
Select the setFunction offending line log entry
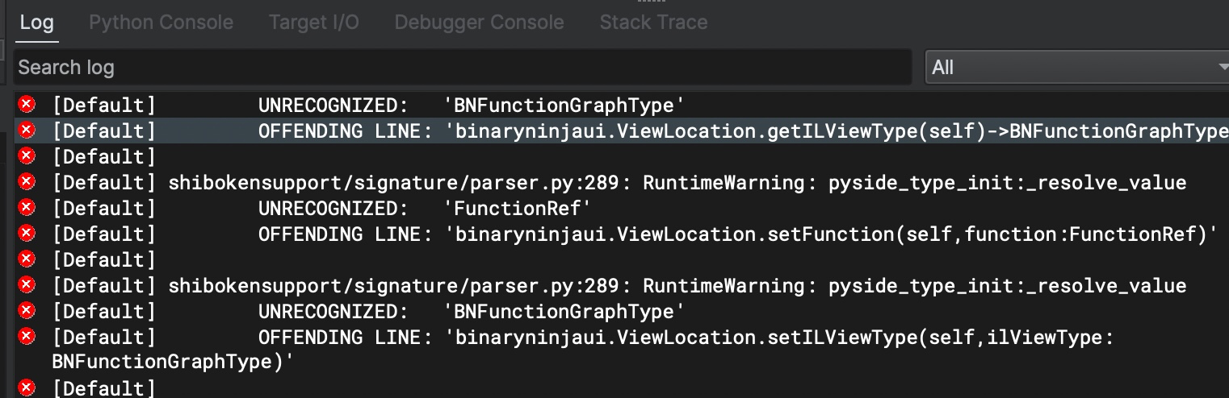pyautogui.click(x=622, y=234)
